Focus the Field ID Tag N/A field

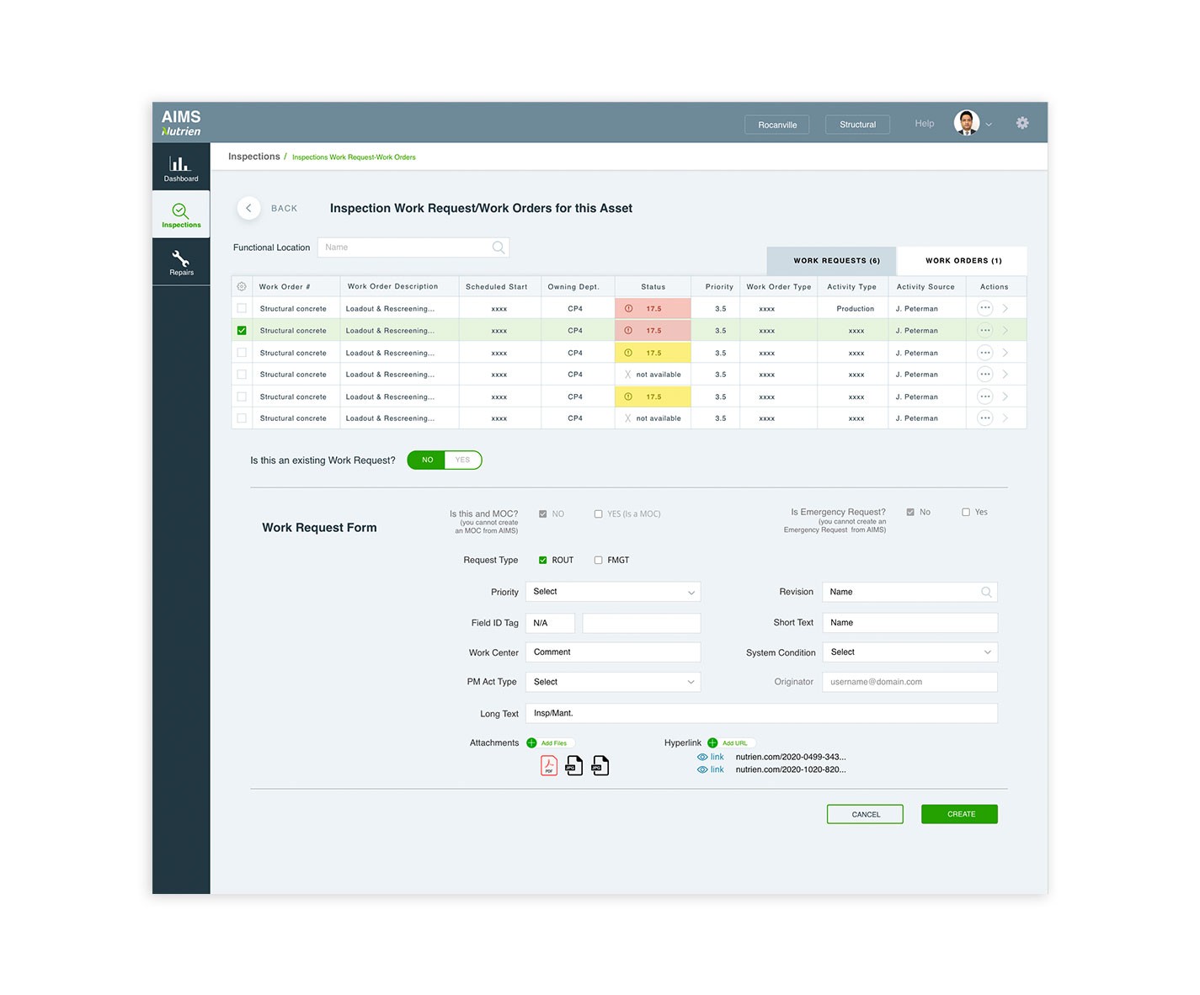point(550,623)
